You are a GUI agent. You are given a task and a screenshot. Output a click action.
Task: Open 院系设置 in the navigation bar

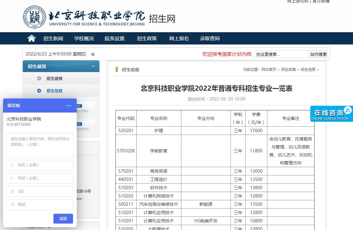(x=114, y=38)
